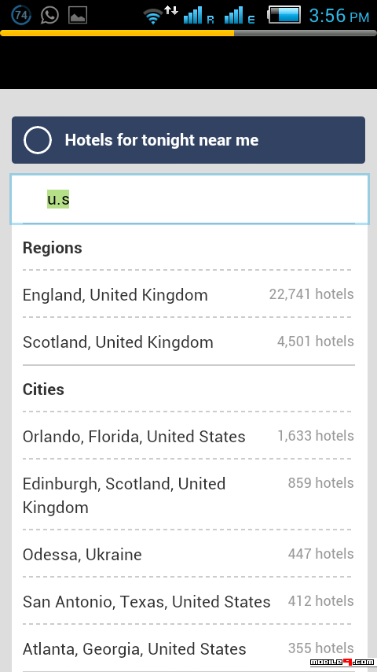Choose Scotland, United Kingdom region

pos(188,342)
